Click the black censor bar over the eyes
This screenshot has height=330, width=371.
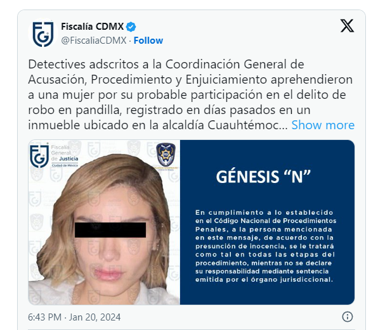110,230
